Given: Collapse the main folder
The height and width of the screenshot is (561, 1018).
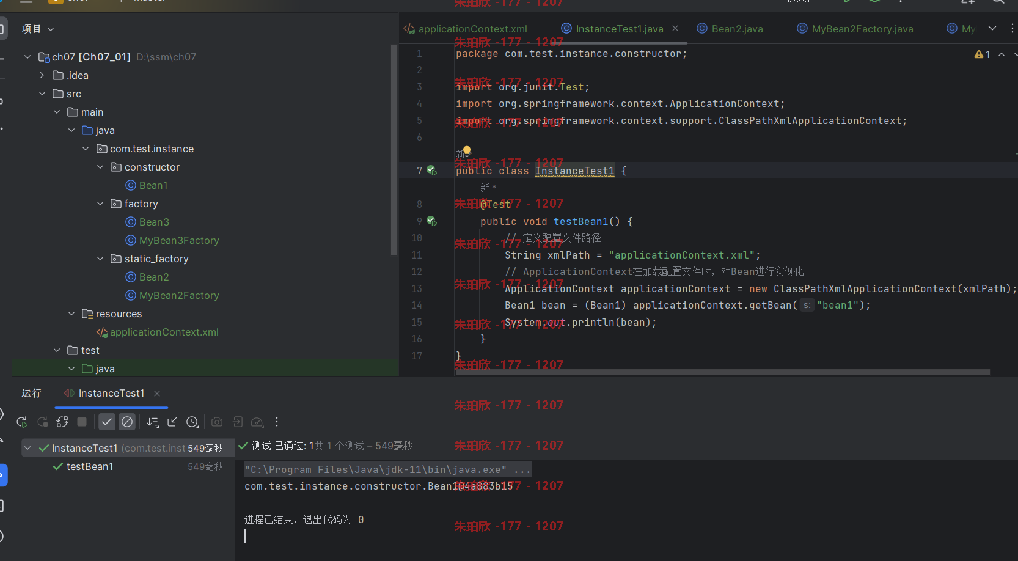Looking at the screenshot, I should click(57, 112).
